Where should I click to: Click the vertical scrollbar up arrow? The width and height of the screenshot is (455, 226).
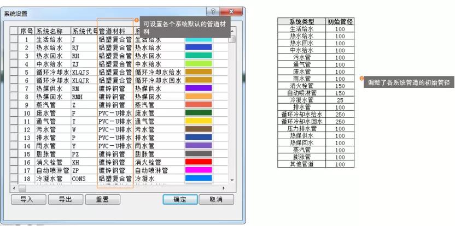pos(232,31)
